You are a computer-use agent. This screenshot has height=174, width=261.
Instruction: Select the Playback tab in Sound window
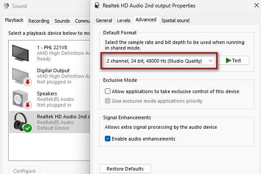click(x=14, y=20)
